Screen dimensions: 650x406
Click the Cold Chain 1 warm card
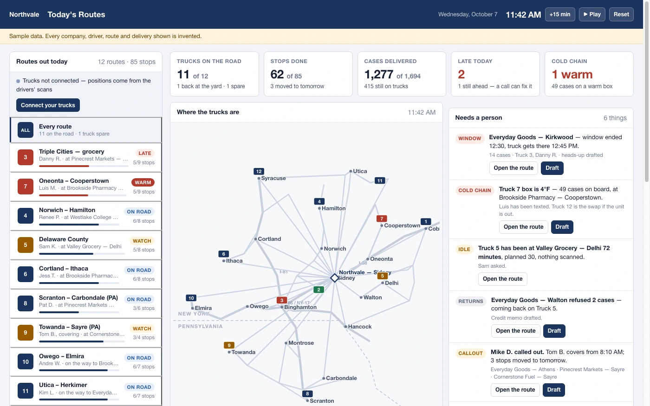coord(589,74)
